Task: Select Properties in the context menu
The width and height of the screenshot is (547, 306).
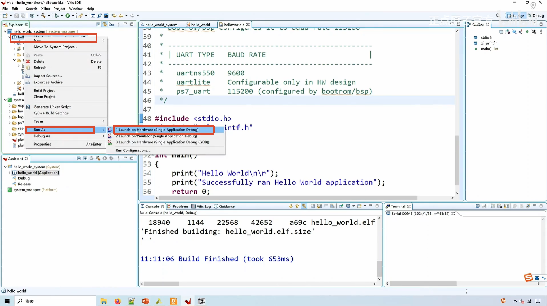Action: 66,144
